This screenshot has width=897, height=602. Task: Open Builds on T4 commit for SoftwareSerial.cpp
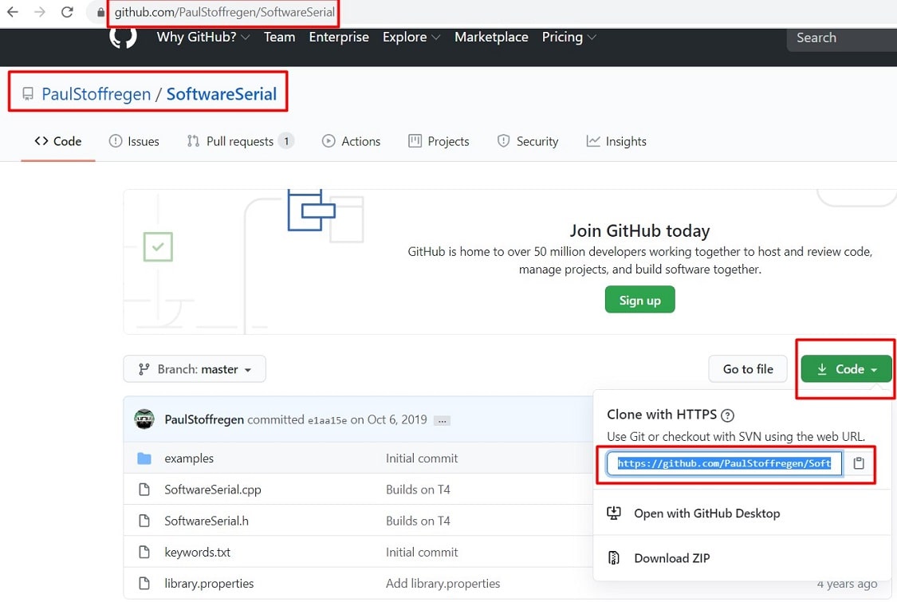(x=418, y=490)
